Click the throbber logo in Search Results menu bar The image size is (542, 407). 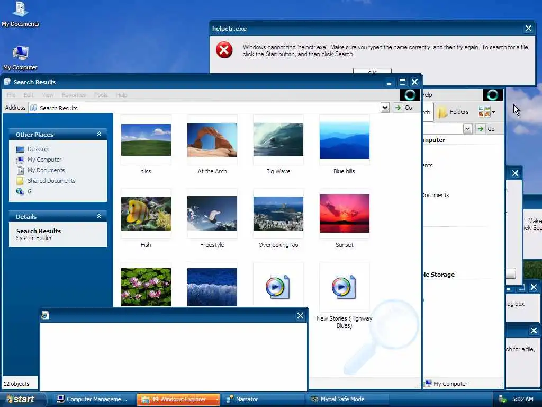coord(410,94)
